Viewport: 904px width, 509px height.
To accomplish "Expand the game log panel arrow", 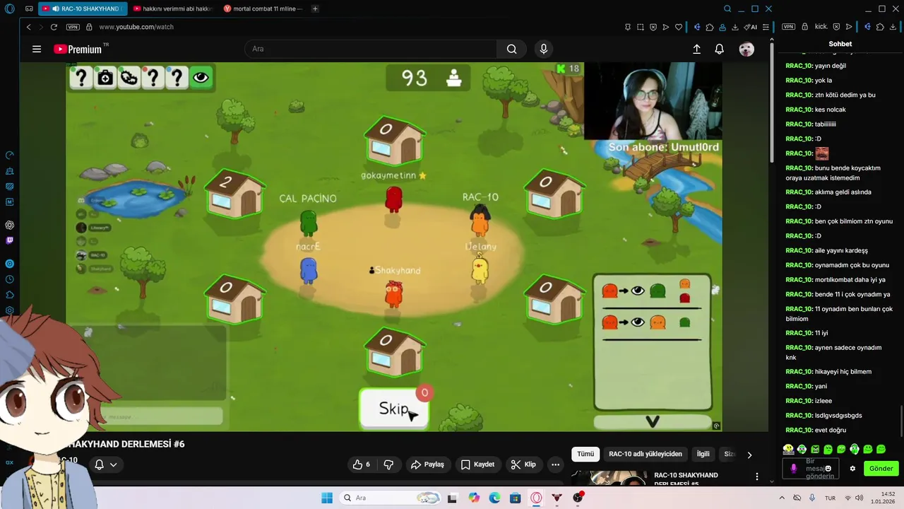I will [x=653, y=422].
